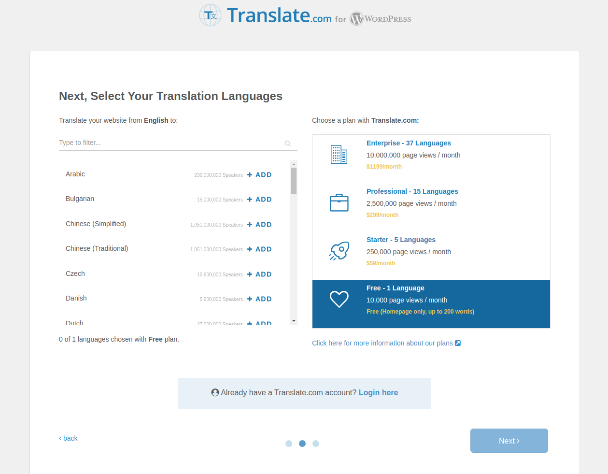Click the Next button
The width and height of the screenshot is (608, 474).
[509, 441]
